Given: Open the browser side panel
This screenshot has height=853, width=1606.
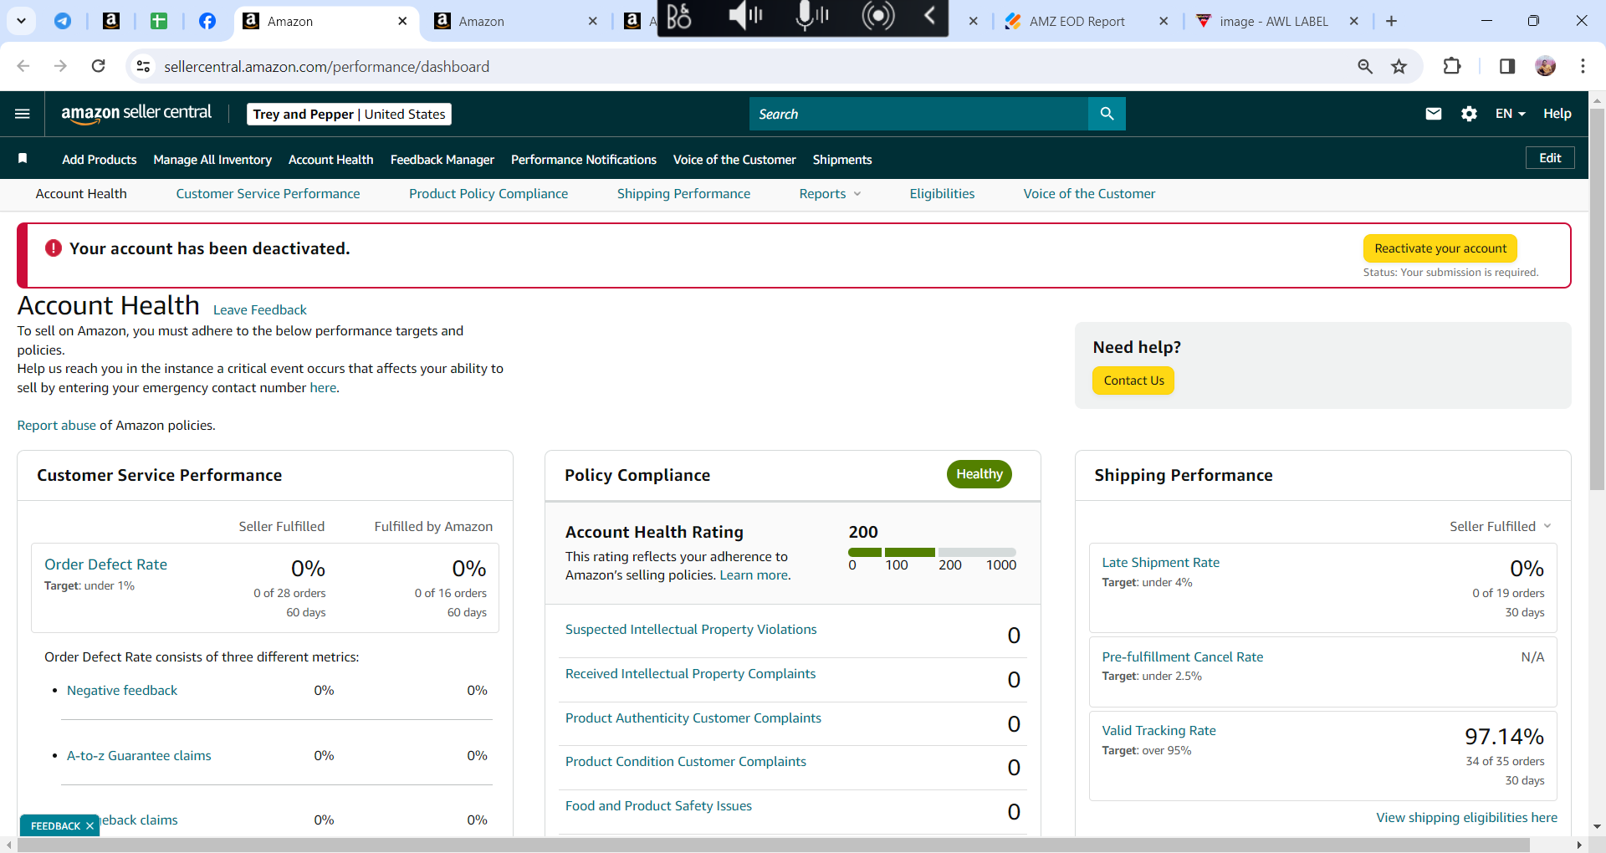Looking at the screenshot, I should coord(1507,66).
